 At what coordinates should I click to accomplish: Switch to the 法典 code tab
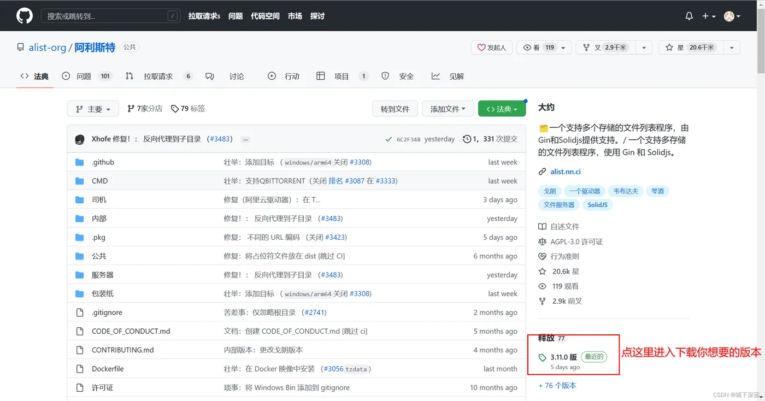[x=34, y=76]
